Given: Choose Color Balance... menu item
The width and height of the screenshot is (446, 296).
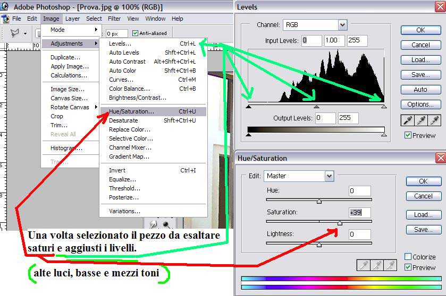Looking at the screenshot, I should [x=153, y=89].
